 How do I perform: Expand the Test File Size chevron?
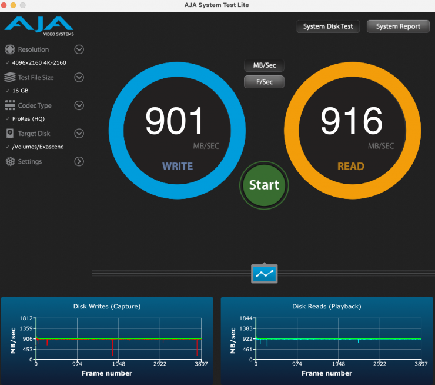point(79,78)
